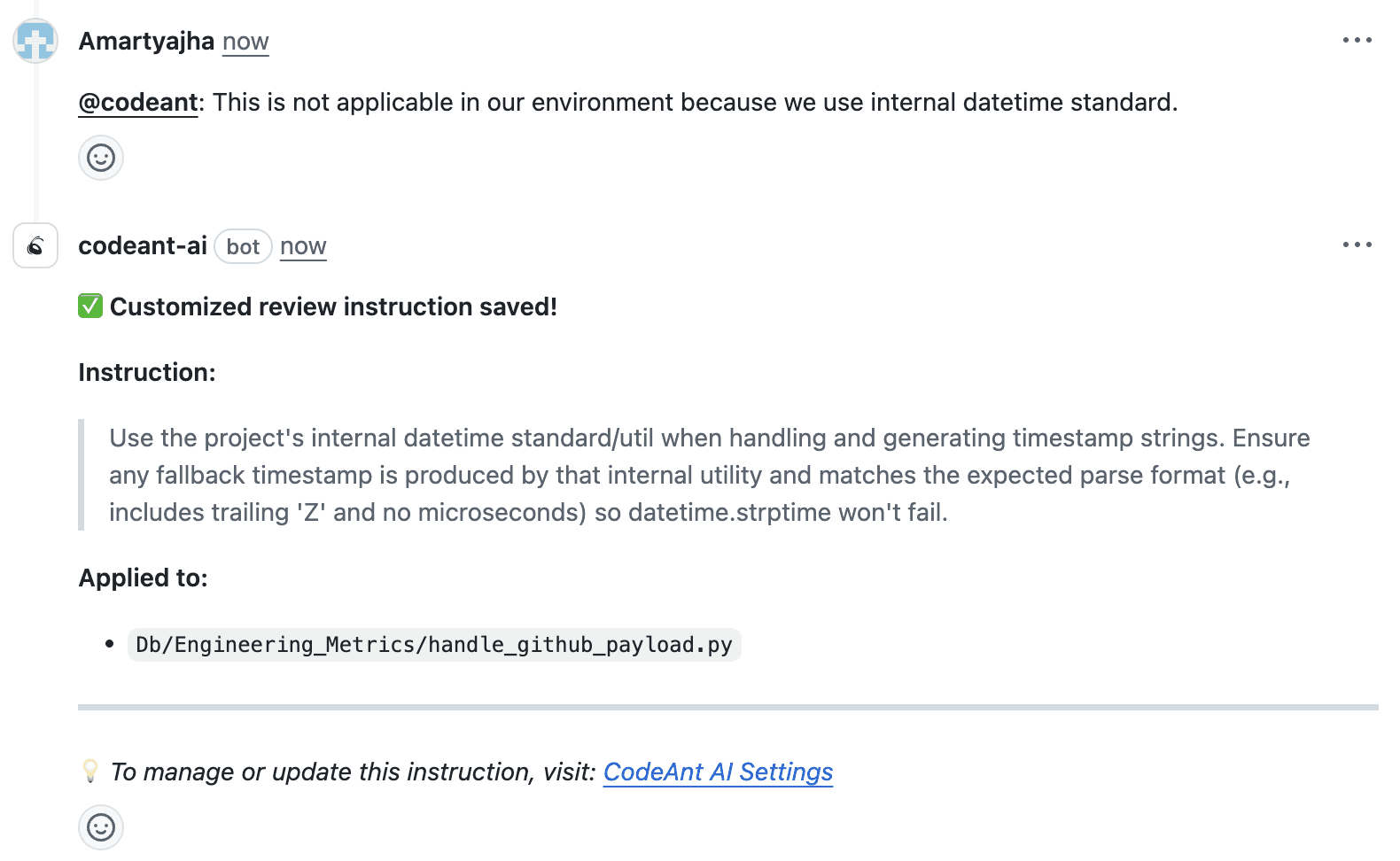Image resolution: width=1400 pixels, height=861 pixels.
Task: Click the lightbulb tip icon
Action: point(91,771)
